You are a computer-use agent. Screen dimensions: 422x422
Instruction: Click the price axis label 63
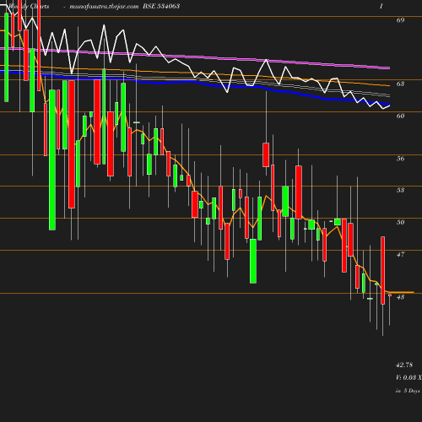[x=400, y=84]
